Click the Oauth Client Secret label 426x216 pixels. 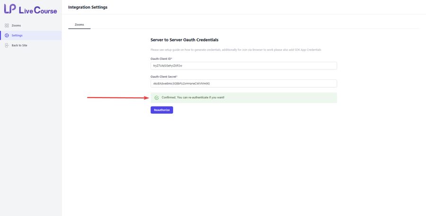pyautogui.click(x=164, y=76)
